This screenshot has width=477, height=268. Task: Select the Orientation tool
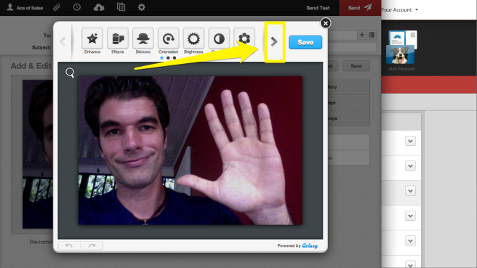tap(168, 38)
